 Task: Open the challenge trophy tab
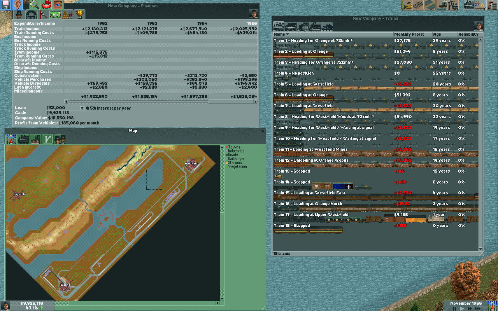tap(80, 14)
